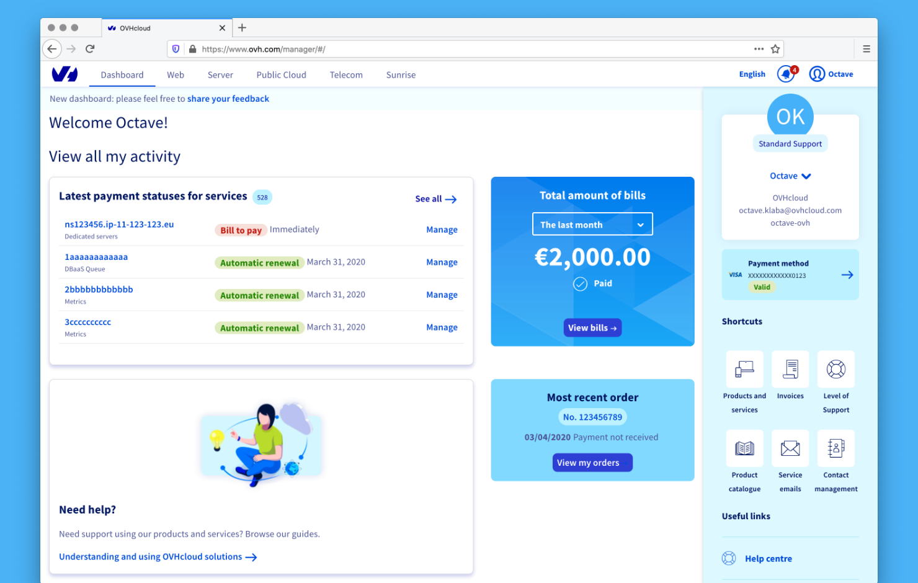Open the 1aaaaaaaaaaaa service link
This screenshot has width=918, height=583.
click(96, 257)
